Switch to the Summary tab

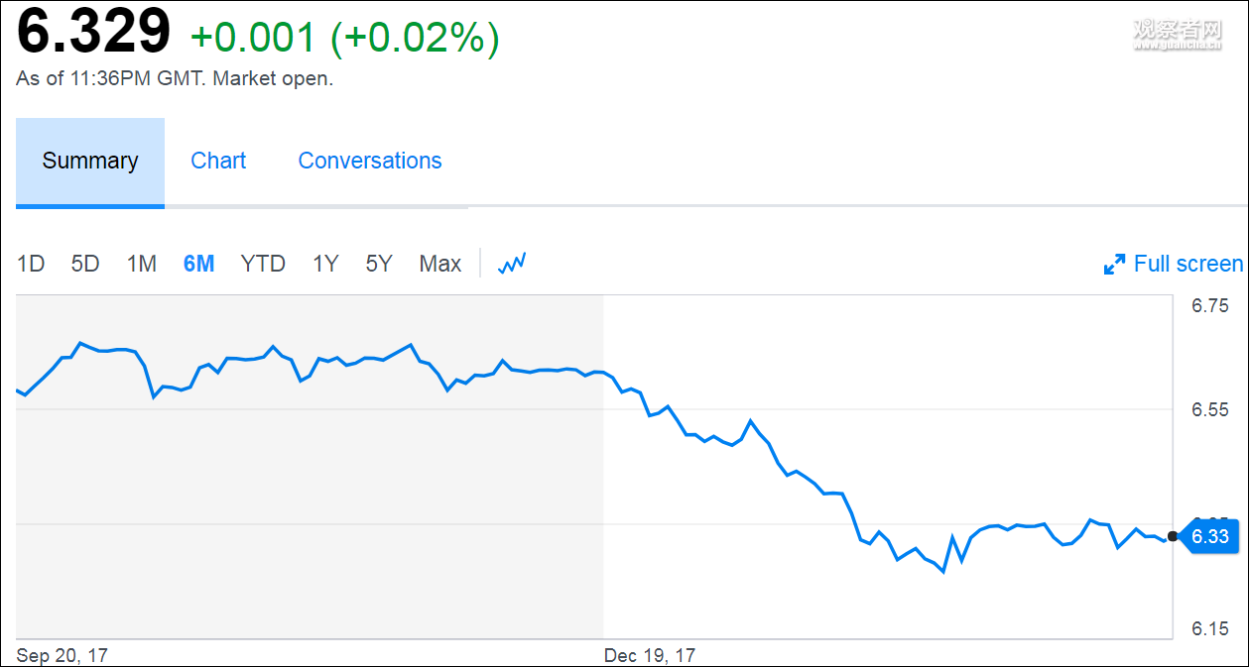click(90, 162)
